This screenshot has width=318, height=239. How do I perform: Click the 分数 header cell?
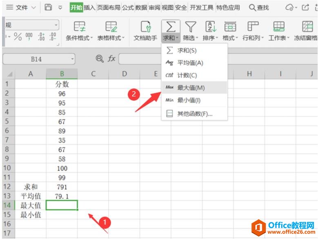coord(62,84)
